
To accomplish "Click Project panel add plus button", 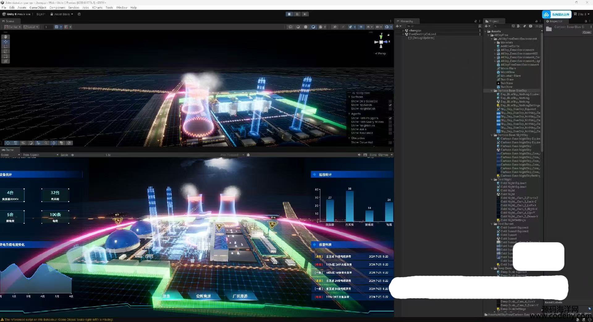I will pos(487,27).
